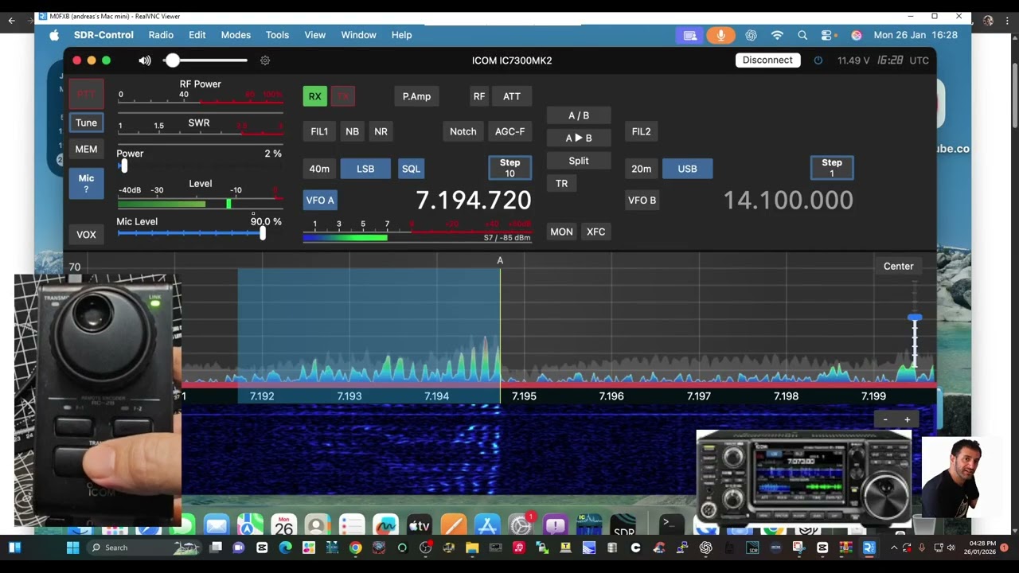Toggle VOX mode
This screenshot has height=573, width=1019.
click(x=86, y=235)
